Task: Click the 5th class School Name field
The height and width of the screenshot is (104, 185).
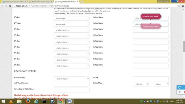Action: [x=151, y=42]
